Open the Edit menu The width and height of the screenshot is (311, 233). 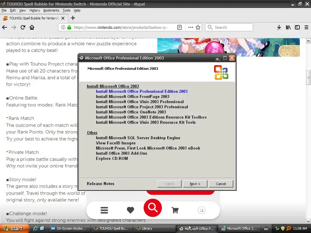tap(13, 10)
